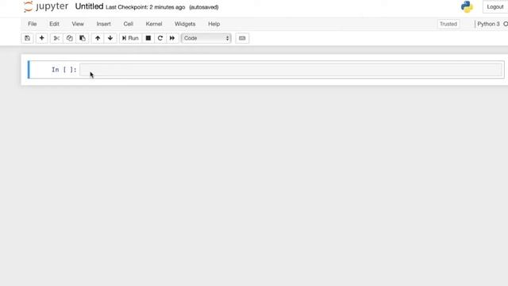Select the cell via In [ ] prompt
This screenshot has width=508, height=286.
[x=63, y=70]
